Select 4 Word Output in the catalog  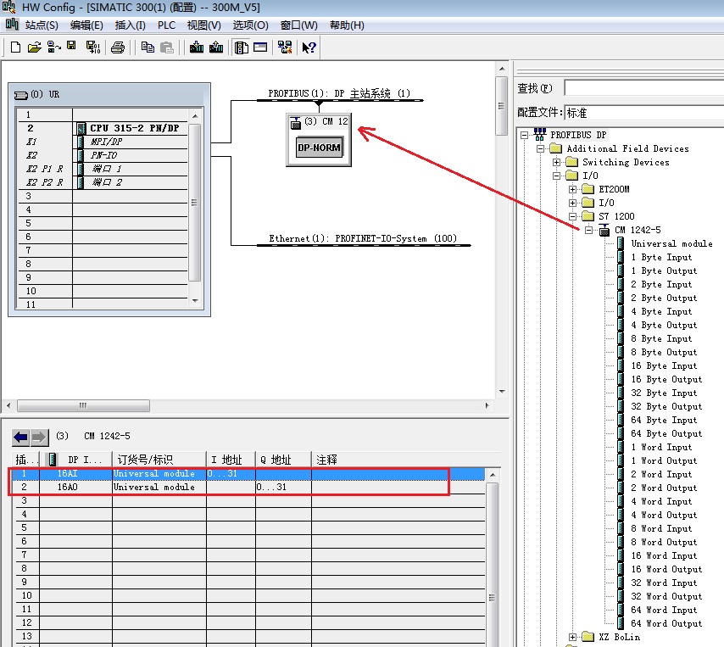pos(664,515)
